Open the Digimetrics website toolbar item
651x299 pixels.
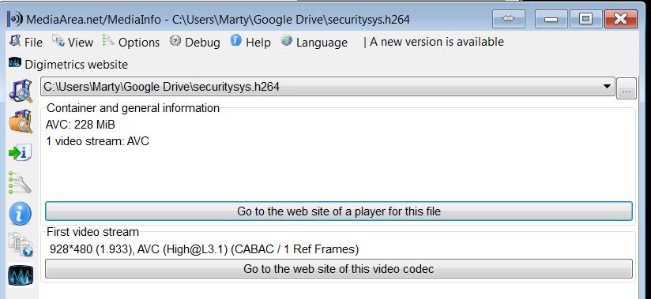point(68,64)
